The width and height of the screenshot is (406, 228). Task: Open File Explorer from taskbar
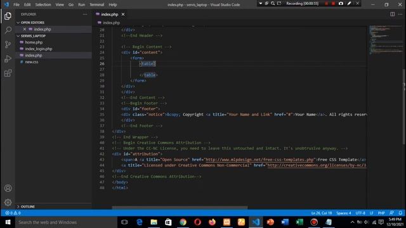click(154, 222)
